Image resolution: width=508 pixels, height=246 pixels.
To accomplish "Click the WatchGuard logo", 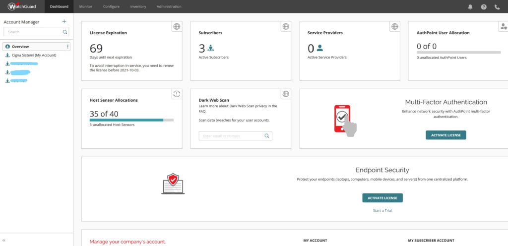I will pyautogui.click(x=22, y=6).
